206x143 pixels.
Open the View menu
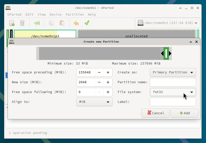(42, 14)
